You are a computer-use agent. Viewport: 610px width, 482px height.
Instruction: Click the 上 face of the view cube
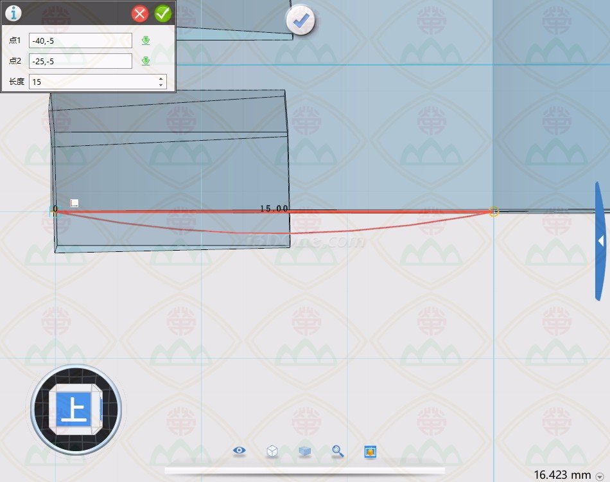[74, 409]
